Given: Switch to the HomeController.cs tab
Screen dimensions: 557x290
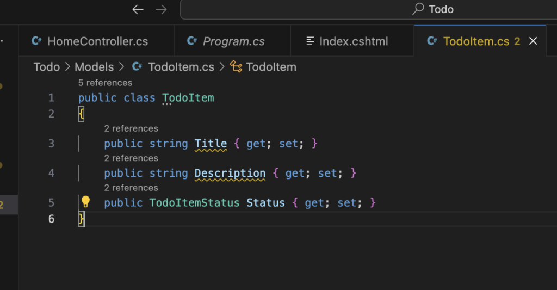Looking at the screenshot, I should pyautogui.click(x=96, y=41).
